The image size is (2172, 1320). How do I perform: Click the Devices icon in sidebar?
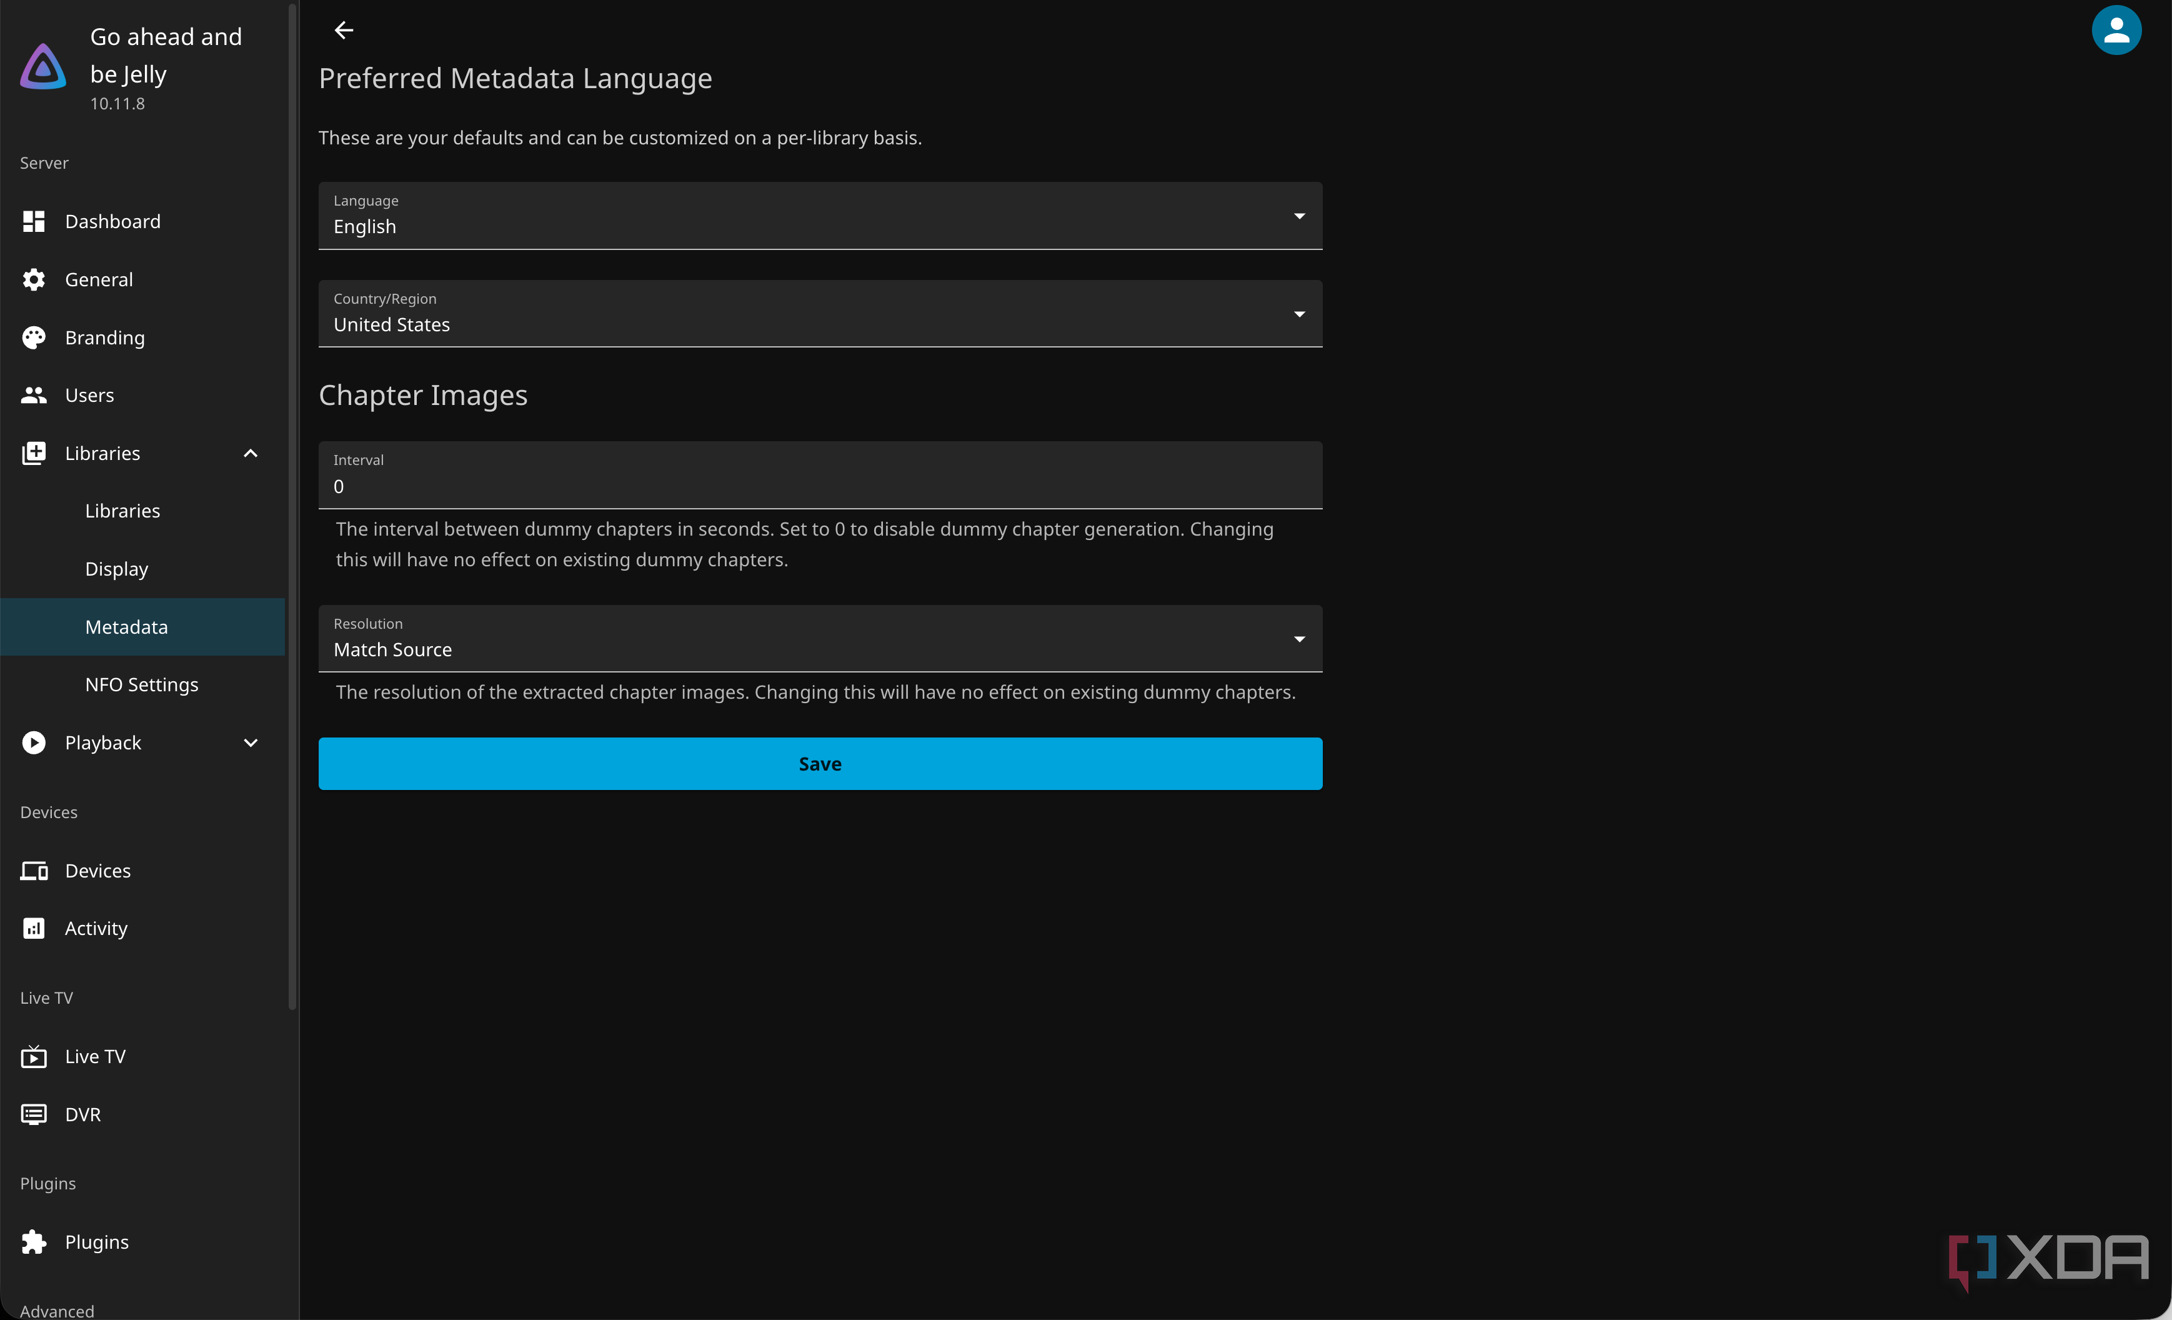(34, 871)
